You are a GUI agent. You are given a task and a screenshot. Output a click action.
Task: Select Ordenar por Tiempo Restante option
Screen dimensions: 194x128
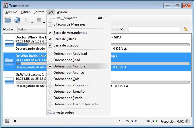[50, 104]
